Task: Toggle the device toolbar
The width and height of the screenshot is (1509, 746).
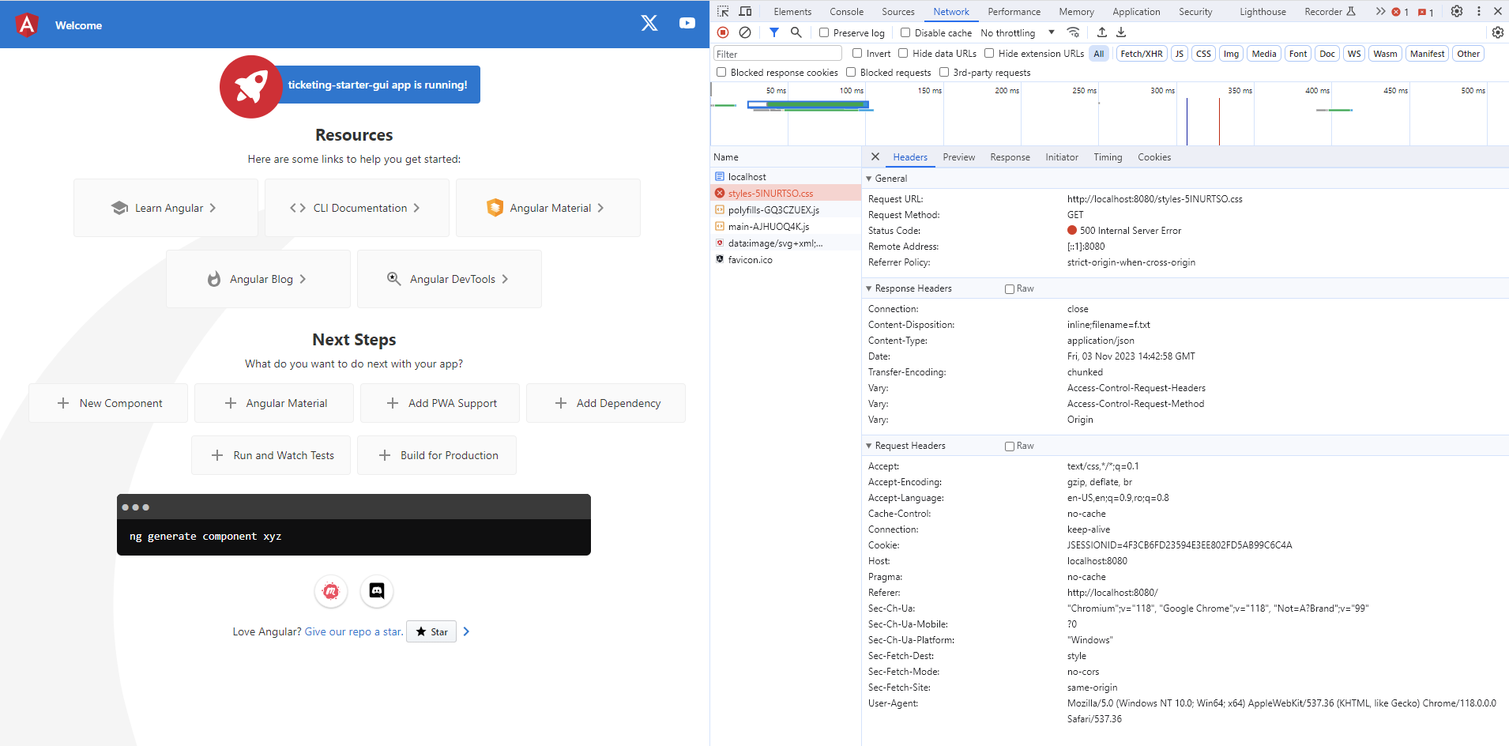Action: [x=743, y=11]
